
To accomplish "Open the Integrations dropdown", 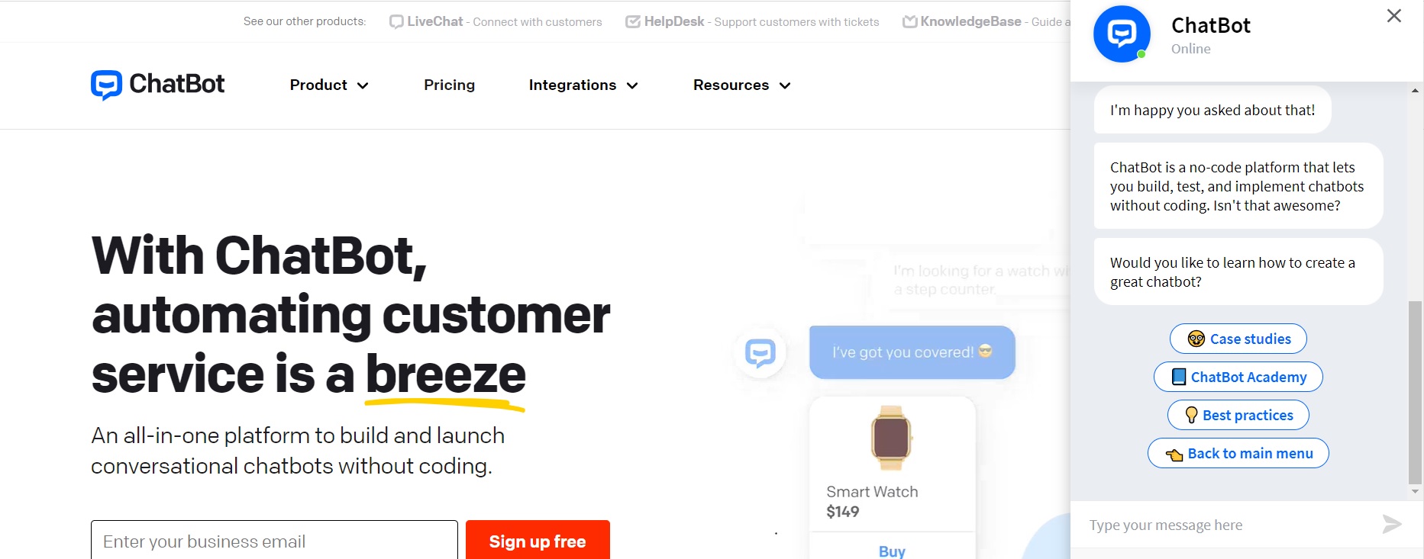I will coord(583,85).
